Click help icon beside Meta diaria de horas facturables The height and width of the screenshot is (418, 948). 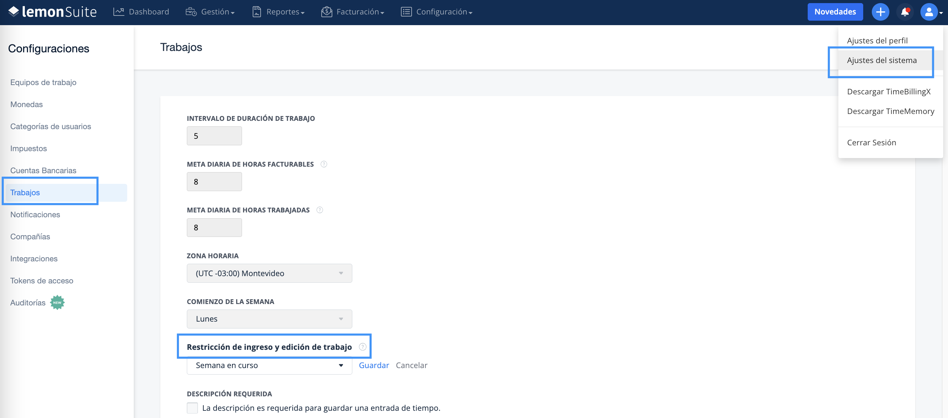(x=323, y=164)
